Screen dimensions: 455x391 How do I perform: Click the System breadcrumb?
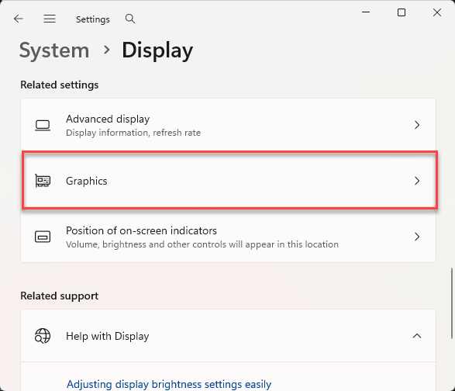pyautogui.click(x=54, y=50)
